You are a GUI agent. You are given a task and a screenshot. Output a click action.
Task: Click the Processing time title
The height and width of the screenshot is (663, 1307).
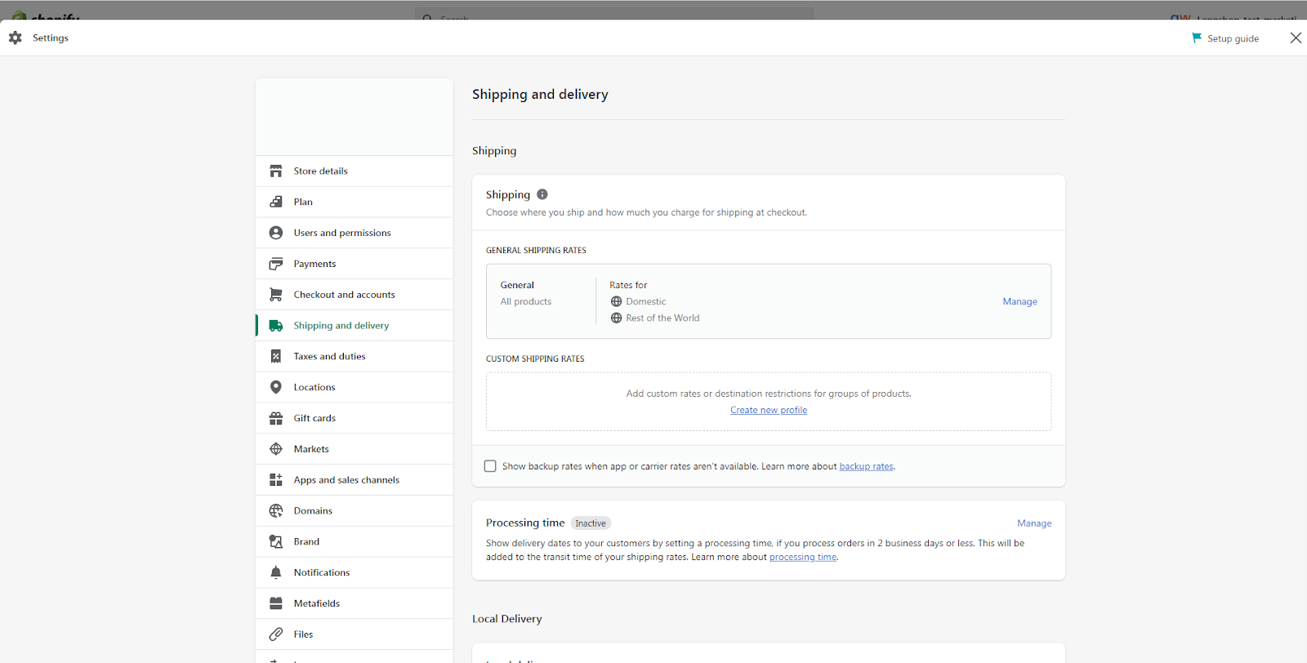point(525,523)
